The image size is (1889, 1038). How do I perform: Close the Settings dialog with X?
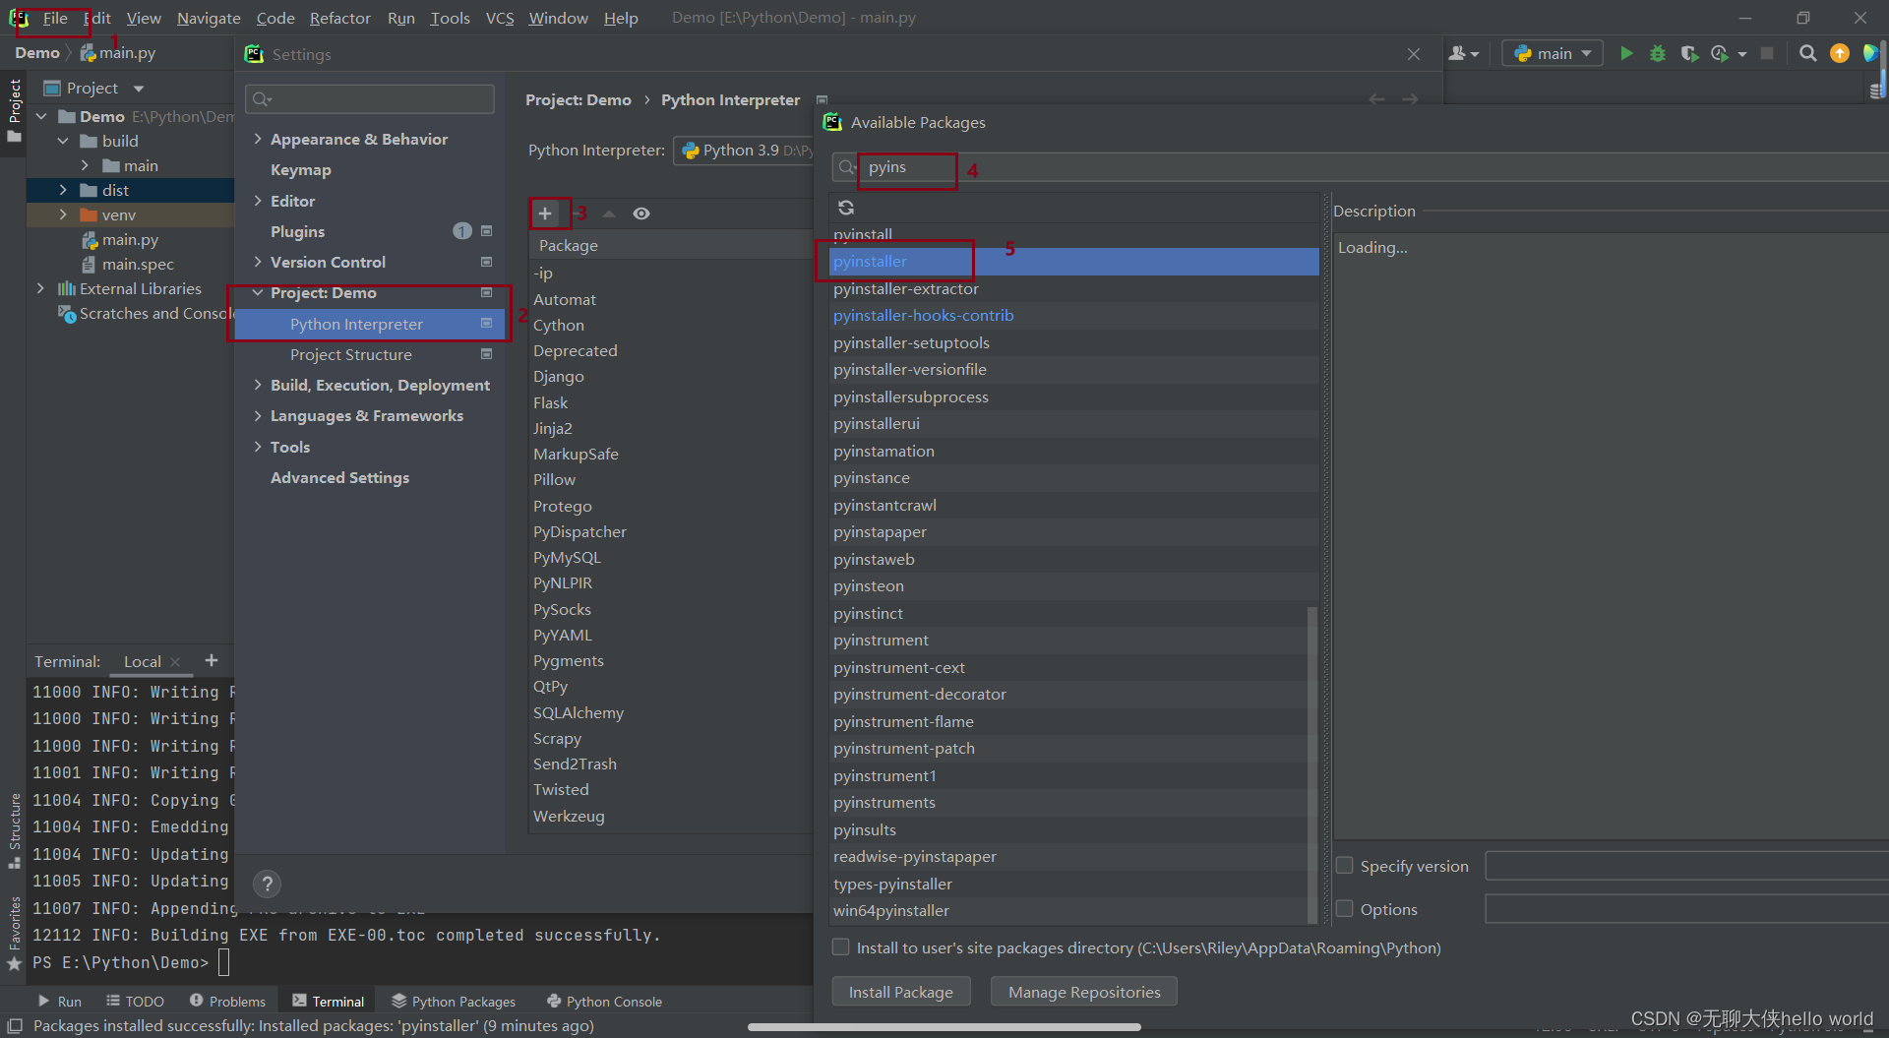coord(1414,54)
